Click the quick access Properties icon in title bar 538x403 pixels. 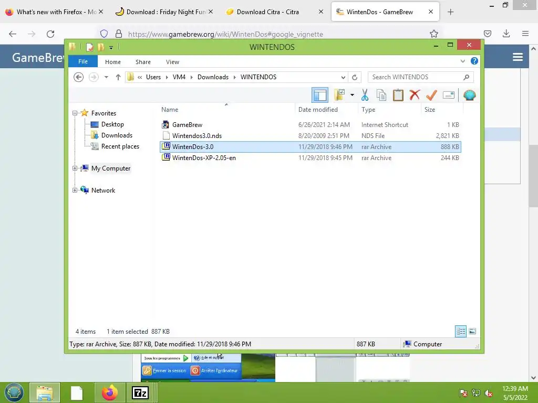[x=89, y=47]
